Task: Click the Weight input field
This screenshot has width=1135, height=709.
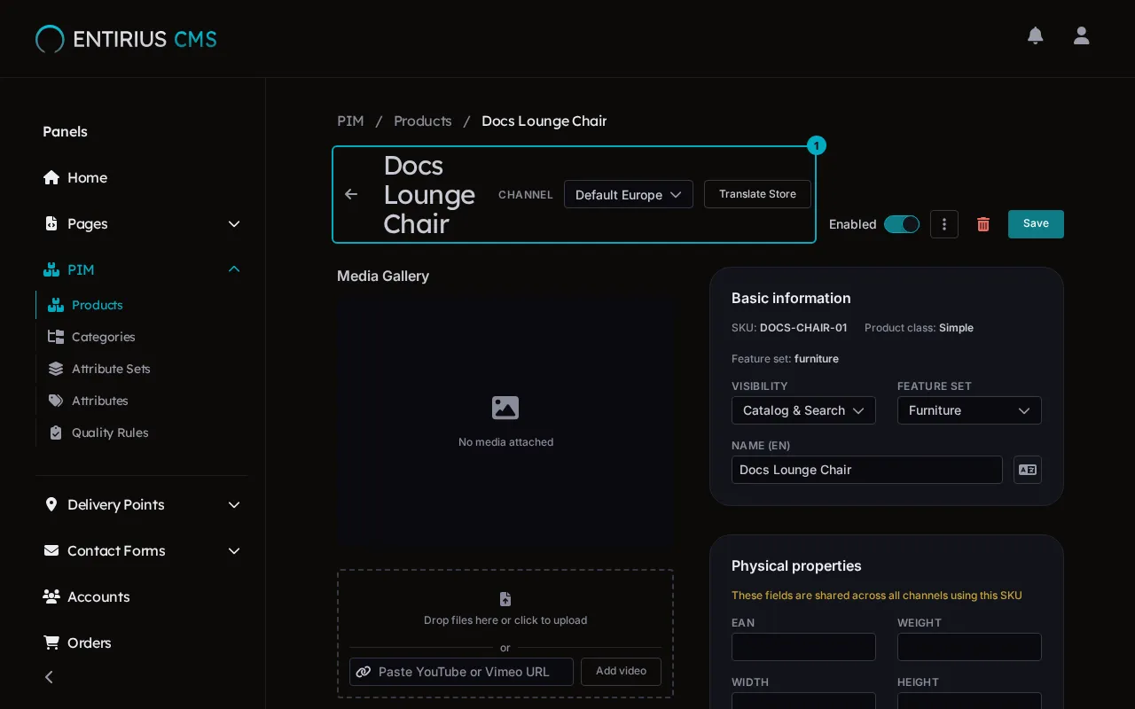Action: click(969, 647)
